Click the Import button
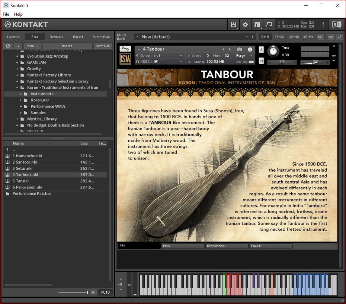The height and width of the screenshot is (304, 346). [x=67, y=46]
